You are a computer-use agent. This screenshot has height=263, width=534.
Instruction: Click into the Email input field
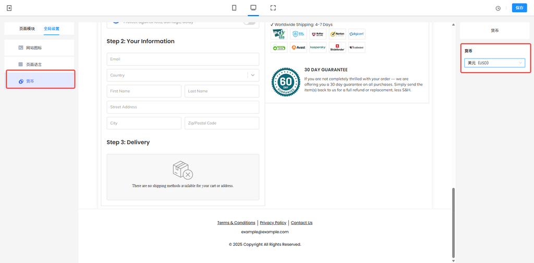[183, 59]
